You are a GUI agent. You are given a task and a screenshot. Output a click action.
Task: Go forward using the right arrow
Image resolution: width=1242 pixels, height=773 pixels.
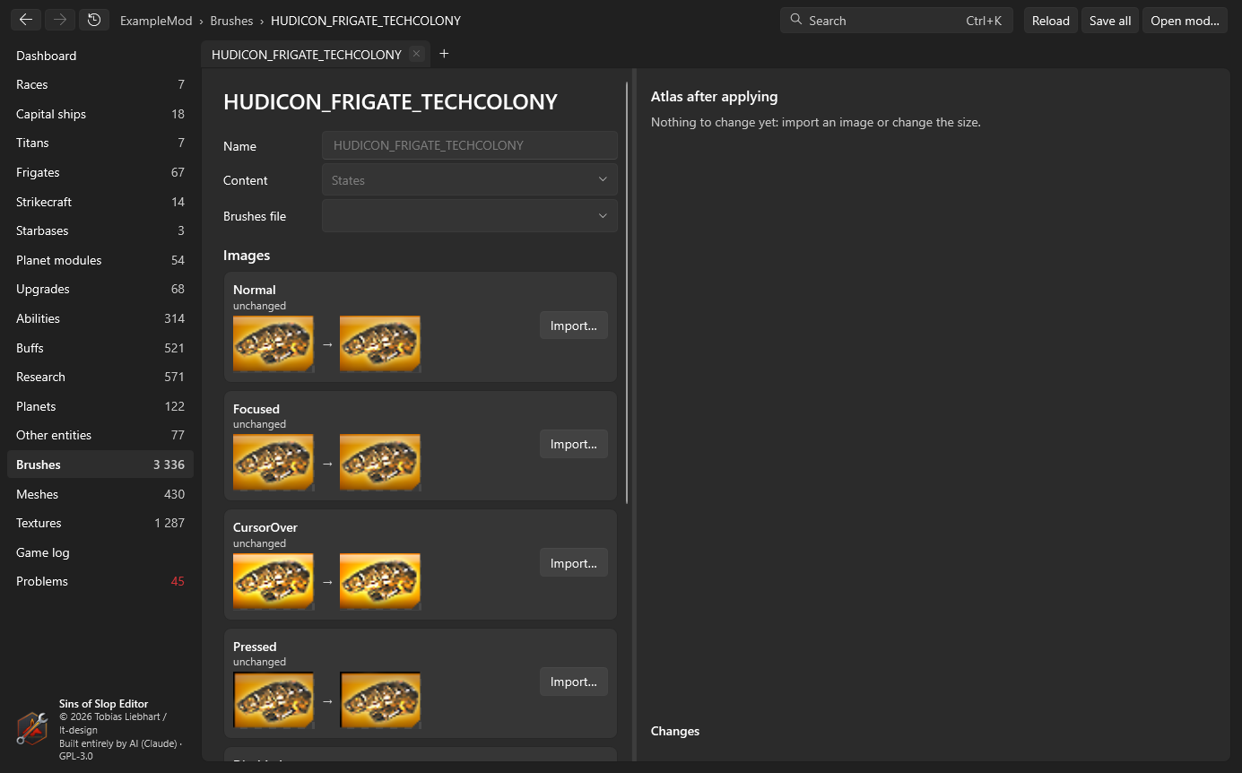click(60, 20)
